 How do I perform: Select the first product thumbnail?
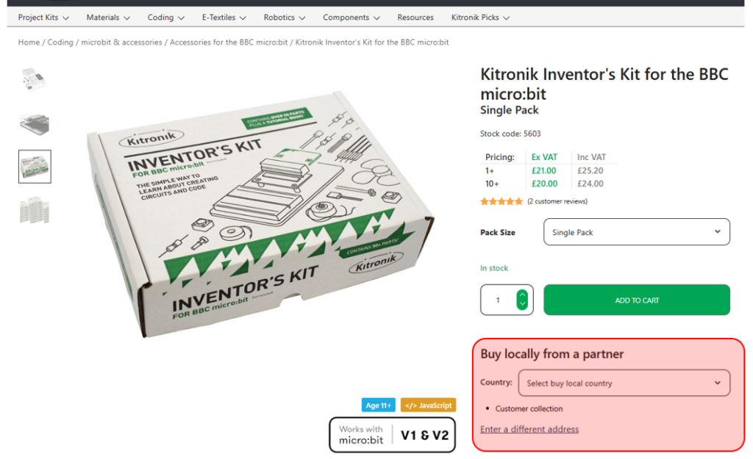click(35, 79)
